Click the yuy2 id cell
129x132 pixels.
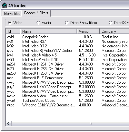(x=11, y=87)
